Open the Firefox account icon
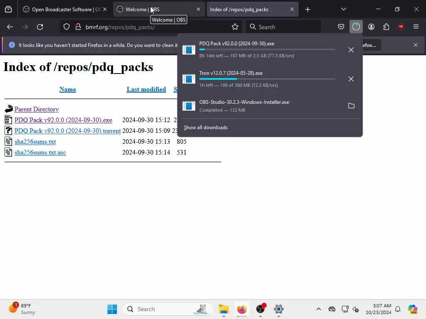 [x=371, y=27]
